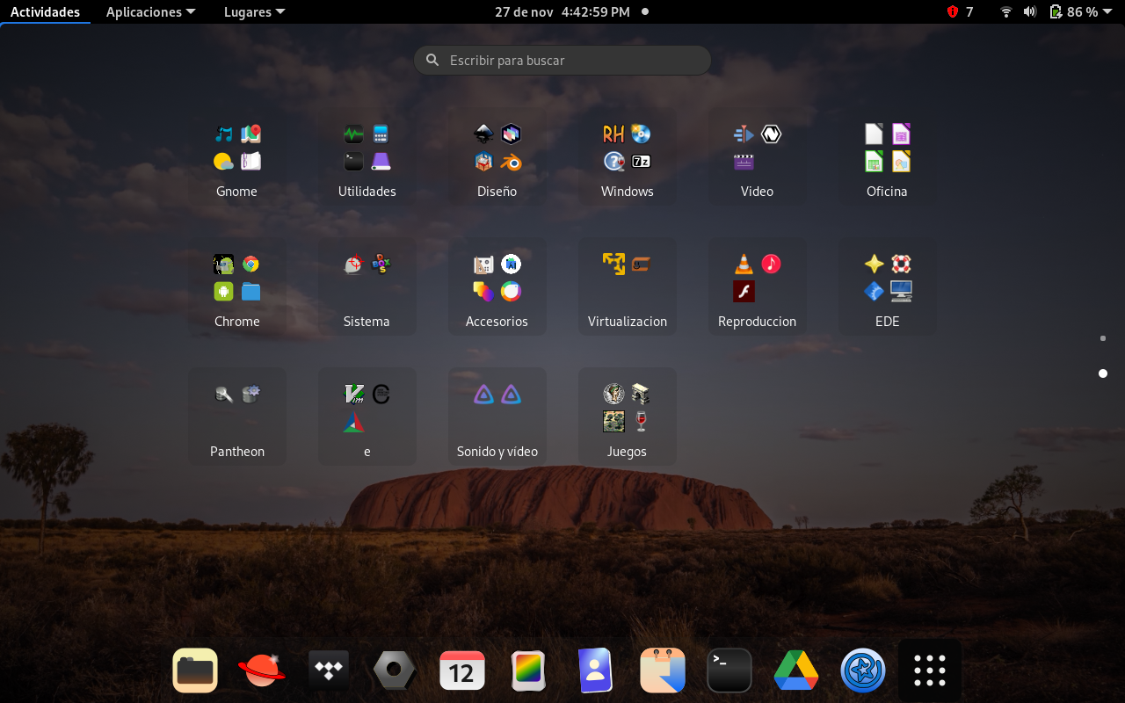Open the Oficina app folder

888,156
